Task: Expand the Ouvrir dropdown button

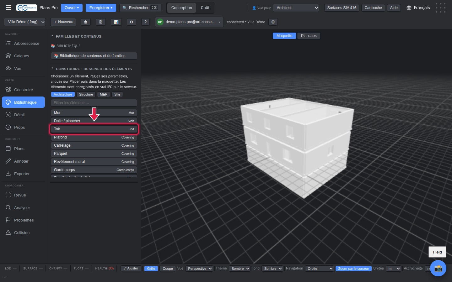Action: [72, 8]
